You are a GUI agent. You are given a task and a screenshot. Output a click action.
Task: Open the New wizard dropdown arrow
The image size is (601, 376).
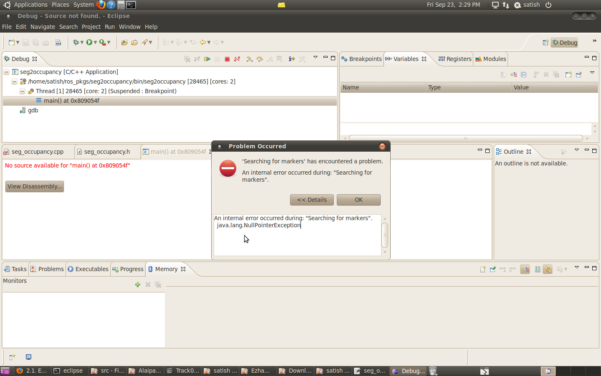point(18,42)
